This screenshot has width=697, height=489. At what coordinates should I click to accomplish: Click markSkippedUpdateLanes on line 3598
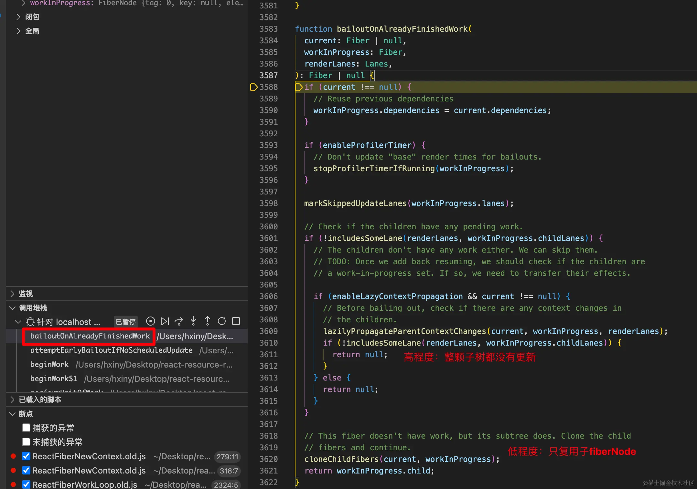pyautogui.click(x=355, y=203)
